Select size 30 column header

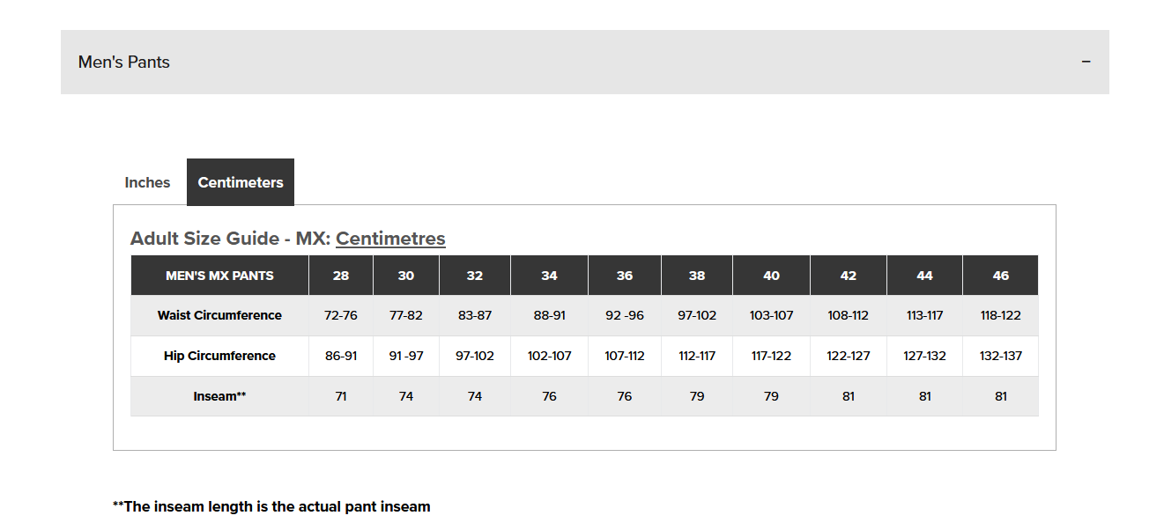406,276
